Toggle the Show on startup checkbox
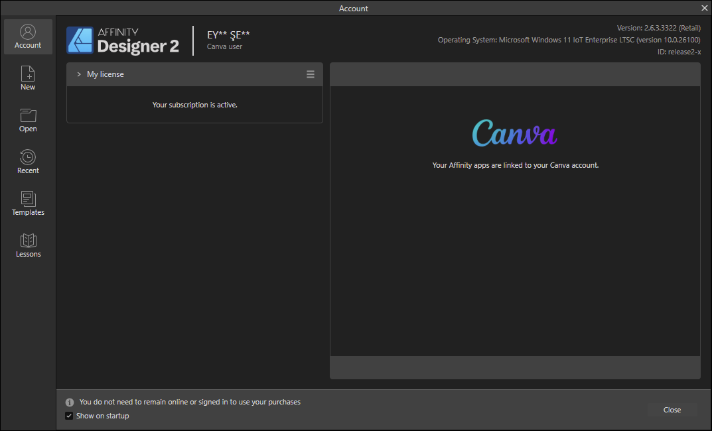Image resolution: width=712 pixels, height=431 pixels. [x=69, y=416]
